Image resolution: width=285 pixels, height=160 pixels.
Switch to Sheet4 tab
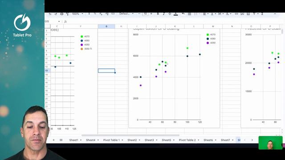point(90,140)
